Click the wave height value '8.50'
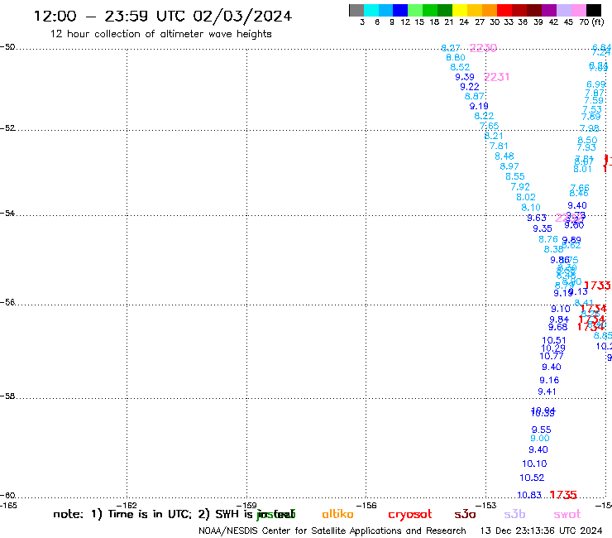Screen dimensions: 612x538 tap(587, 140)
